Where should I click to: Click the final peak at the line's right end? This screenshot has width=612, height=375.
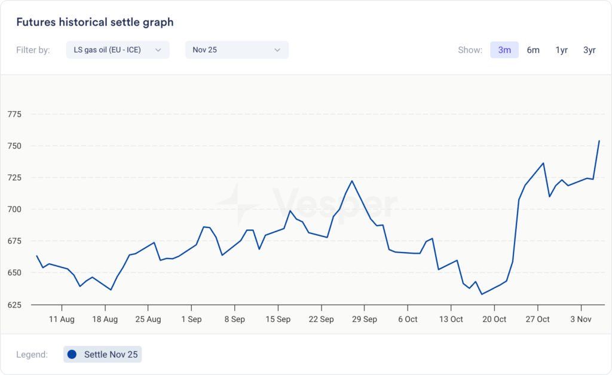pyautogui.click(x=599, y=141)
